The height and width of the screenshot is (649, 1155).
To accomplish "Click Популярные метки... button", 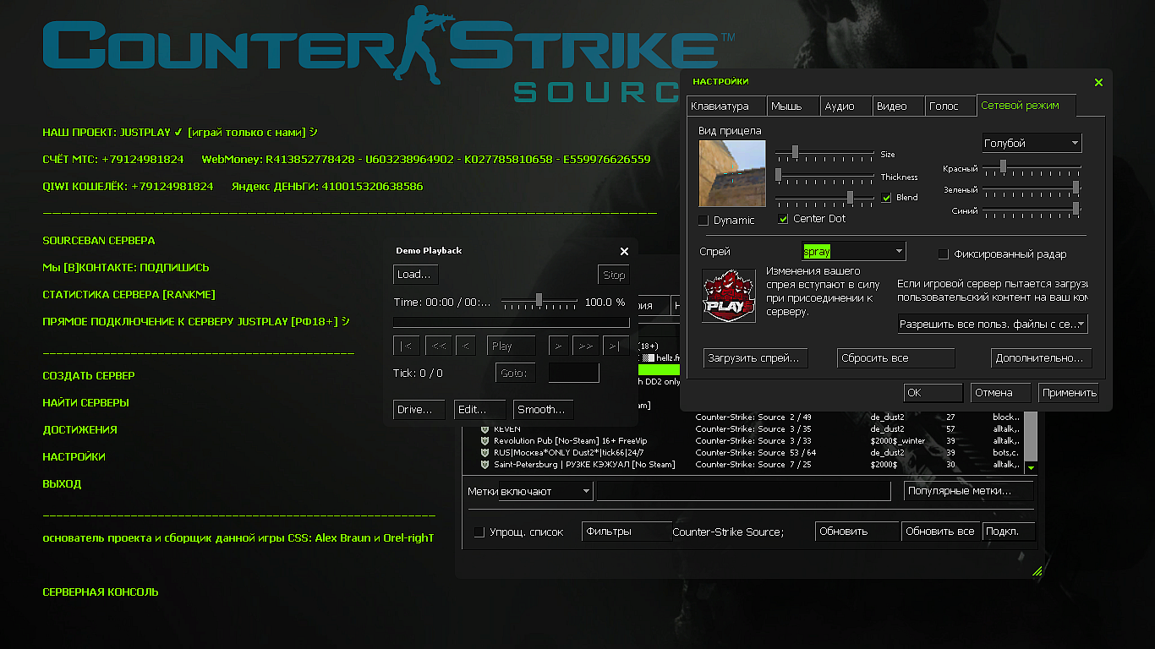I will pos(970,491).
